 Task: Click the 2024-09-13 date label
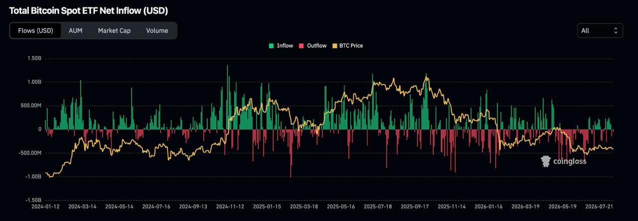pos(193,206)
